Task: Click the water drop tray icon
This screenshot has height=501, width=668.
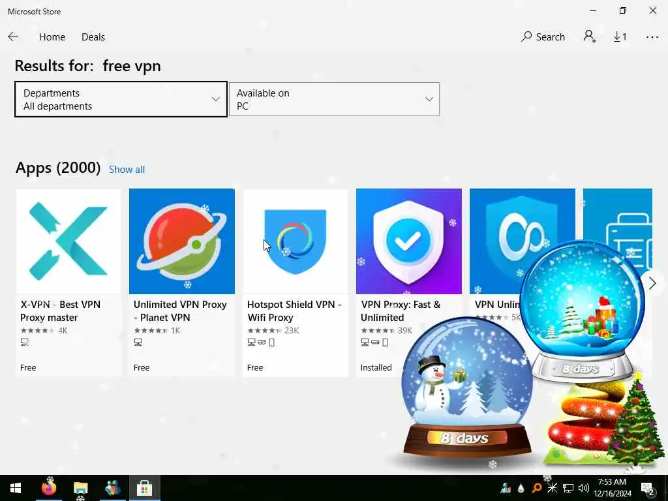Action: (x=521, y=488)
